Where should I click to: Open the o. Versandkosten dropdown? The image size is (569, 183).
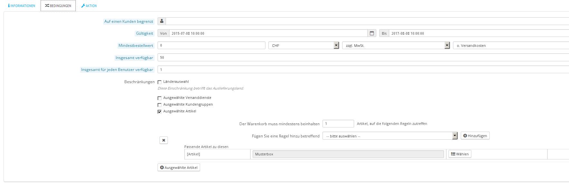click(511, 45)
